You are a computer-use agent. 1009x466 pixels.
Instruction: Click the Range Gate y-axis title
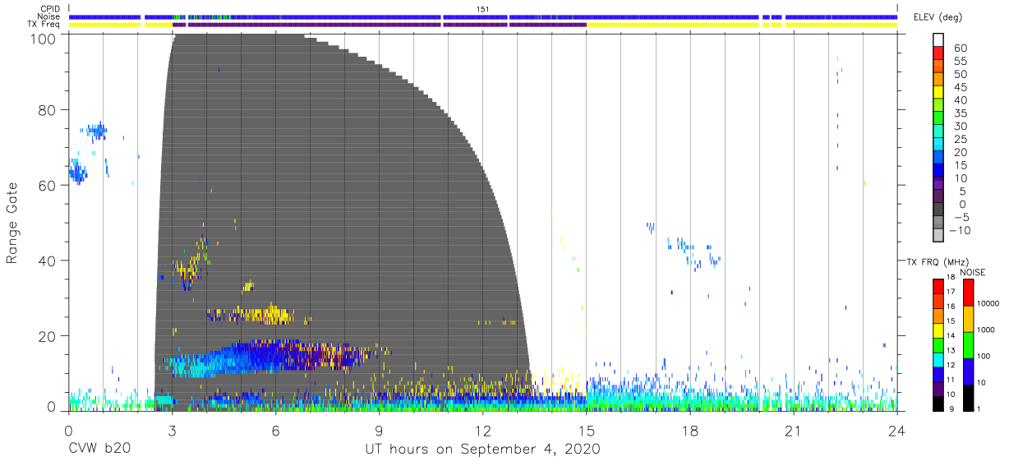[12, 224]
